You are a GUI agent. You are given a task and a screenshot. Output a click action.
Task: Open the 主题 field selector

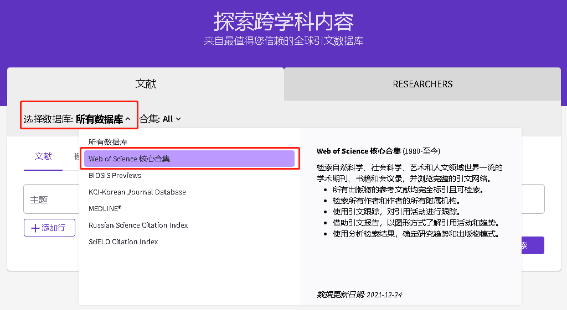pyautogui.click(x=51, y=199)
